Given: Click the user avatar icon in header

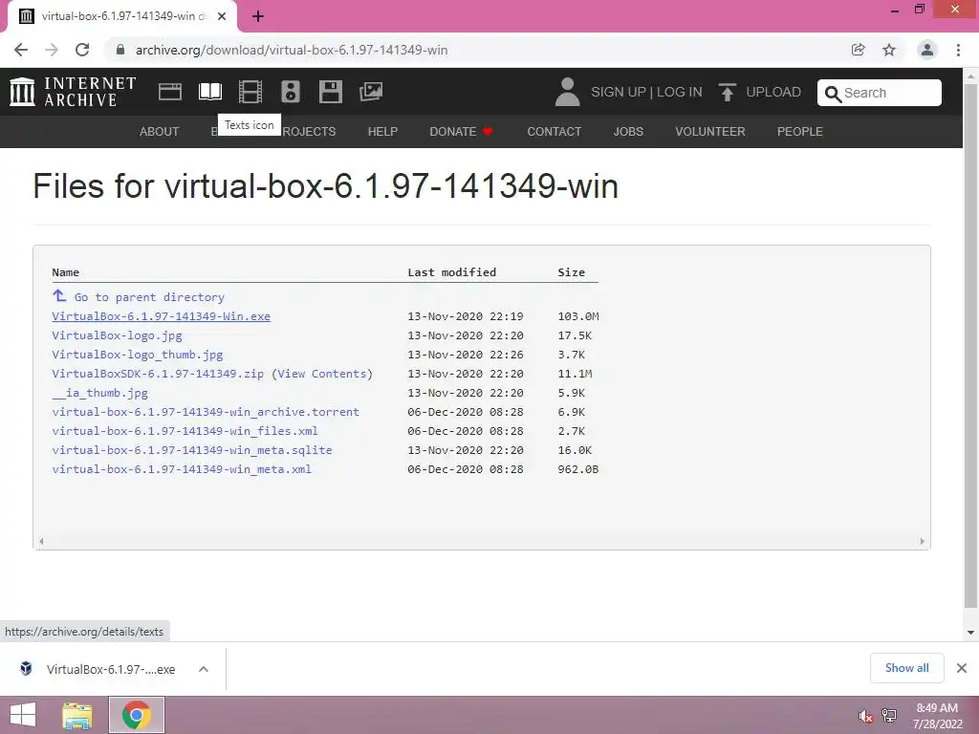Looking at the screenshot, I should (568, 92).
